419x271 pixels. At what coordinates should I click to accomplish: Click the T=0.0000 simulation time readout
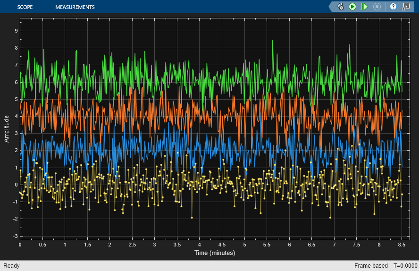(405, 266)
